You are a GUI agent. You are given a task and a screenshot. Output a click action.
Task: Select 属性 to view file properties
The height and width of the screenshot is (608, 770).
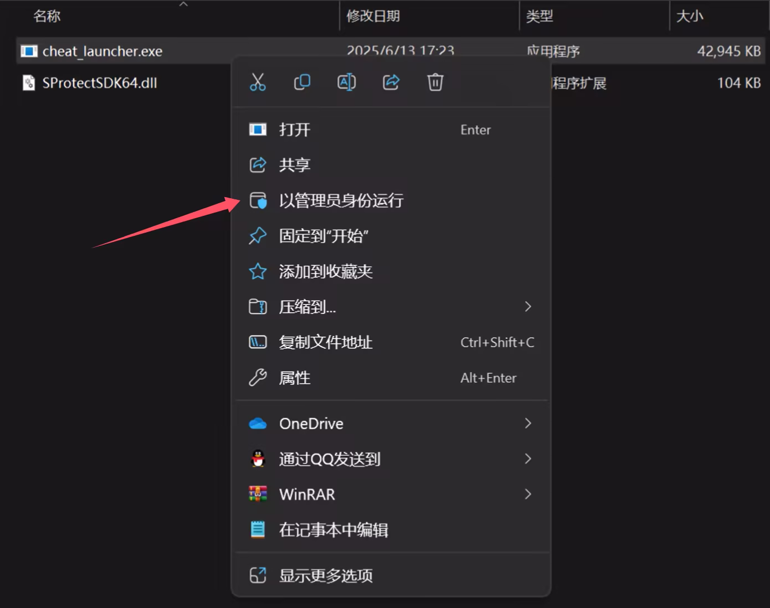295,378
